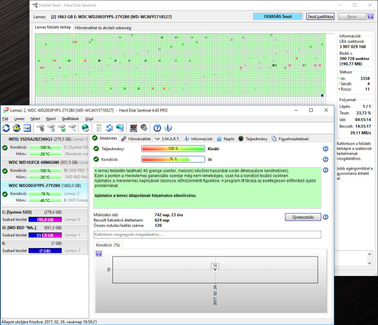The image size is (378, 325).
Task: Click the info bubble toolbar icon
Action: 168,128
